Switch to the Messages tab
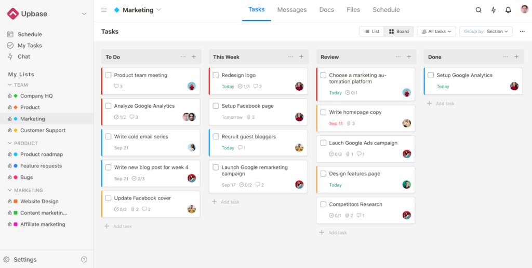Image resolution: width=532 pixels, height=268 pixels. [292, 10]
